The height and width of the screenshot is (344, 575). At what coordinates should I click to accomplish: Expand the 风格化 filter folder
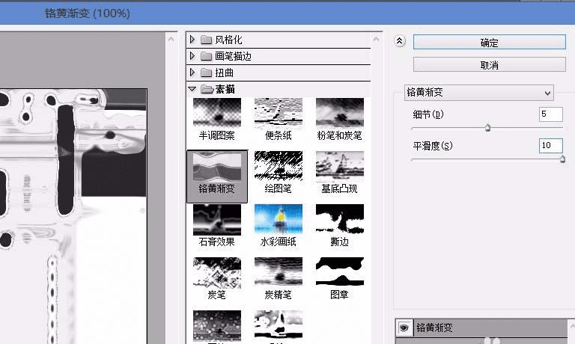point(192,39)
